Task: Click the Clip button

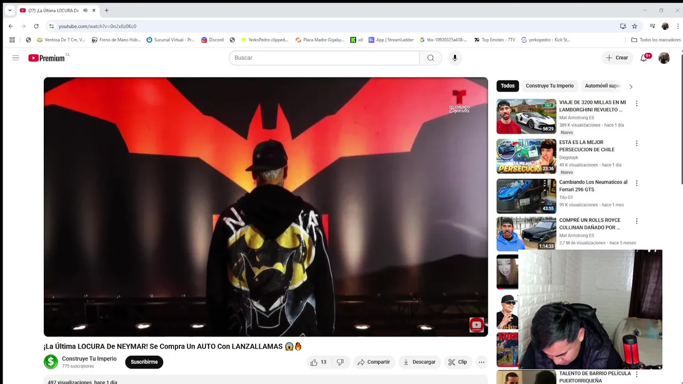Action: click(x=458, y=362)
